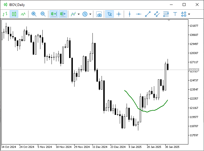Screen dimensions: 204x151
Task: Click the 18 Nov 2024 date label
Action: click(64, 147)
